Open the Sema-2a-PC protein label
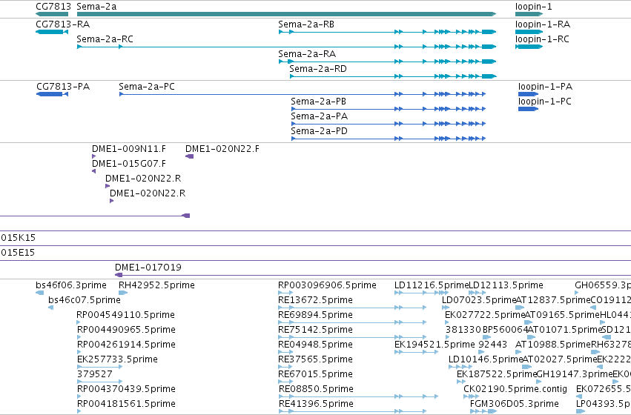 click(147, 87)
